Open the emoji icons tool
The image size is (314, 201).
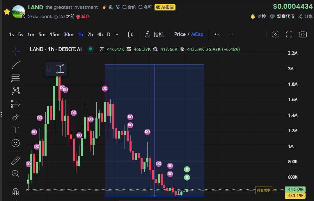tap(16, 143)
